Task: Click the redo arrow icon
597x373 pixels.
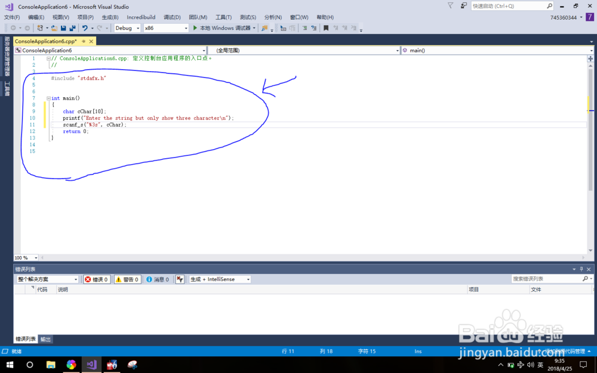Action: pyautogui.click(x=100, y=28)
